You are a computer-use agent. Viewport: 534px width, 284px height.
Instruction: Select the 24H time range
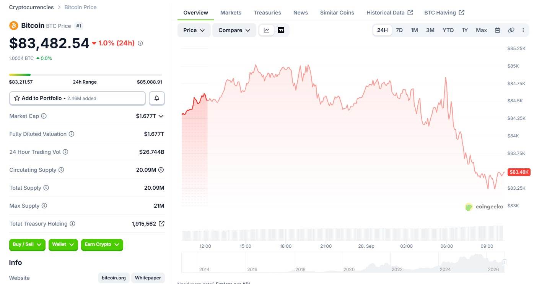click(x=382, y=30)
